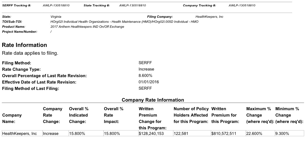
Task: Click the Rate Information heading
Action: click(24, 45)
